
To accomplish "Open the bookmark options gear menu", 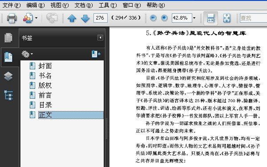I will pos(27,54).
